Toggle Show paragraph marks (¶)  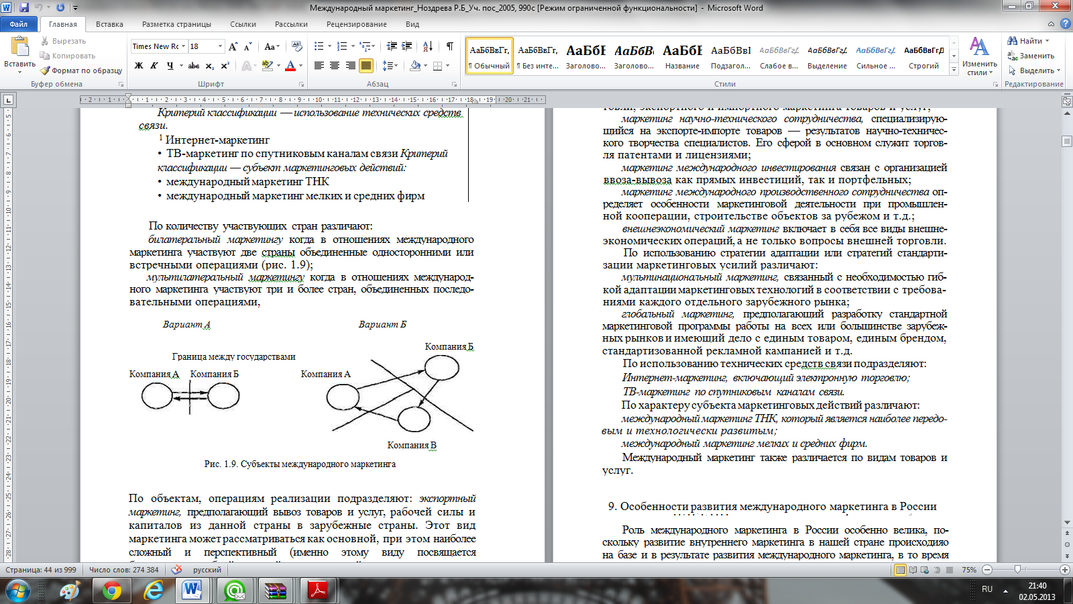(449, 46)
